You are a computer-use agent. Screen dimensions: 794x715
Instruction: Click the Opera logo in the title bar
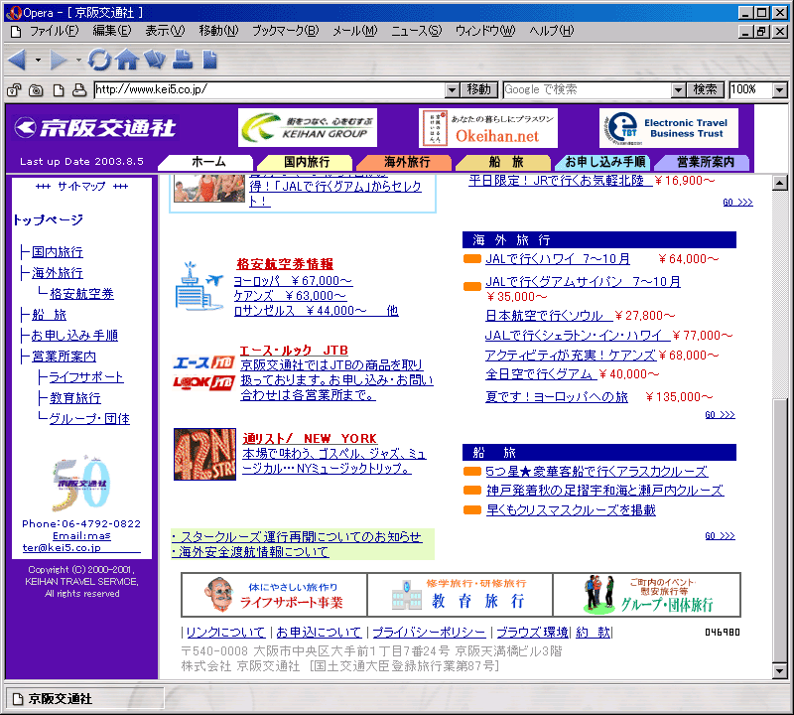pos(13,13)
